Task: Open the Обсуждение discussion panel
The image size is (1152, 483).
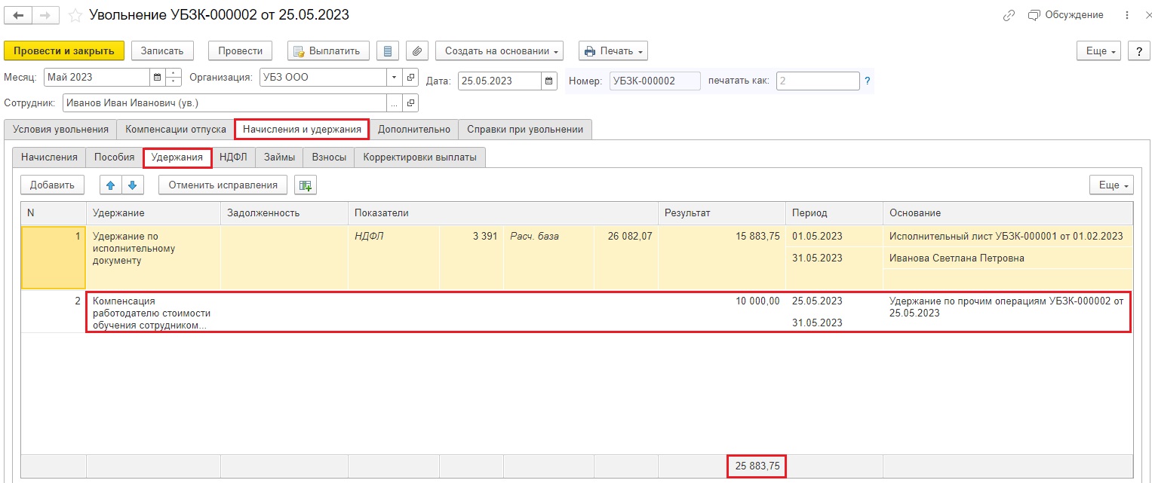Action: 1066,15
